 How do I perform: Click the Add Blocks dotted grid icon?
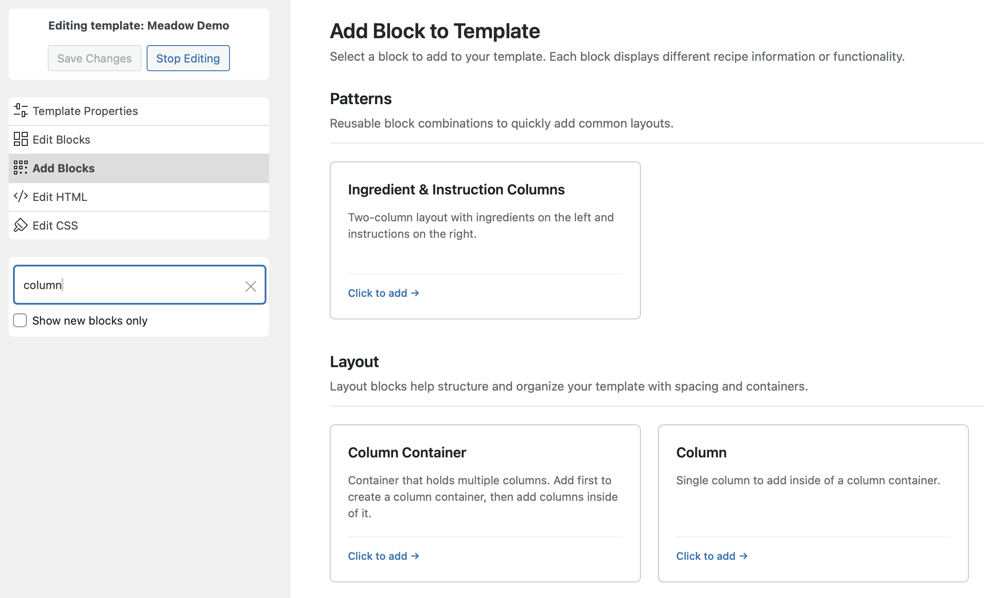point(20,168)
